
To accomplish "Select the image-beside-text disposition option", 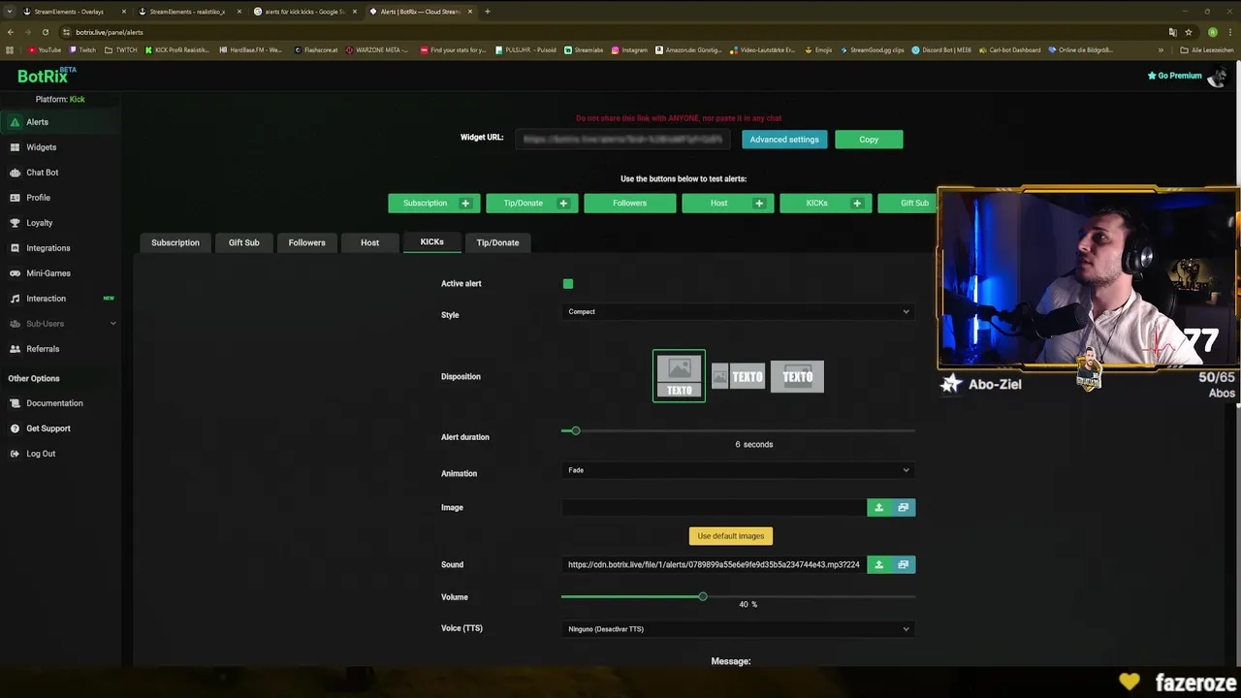I will tap(739, 376).
